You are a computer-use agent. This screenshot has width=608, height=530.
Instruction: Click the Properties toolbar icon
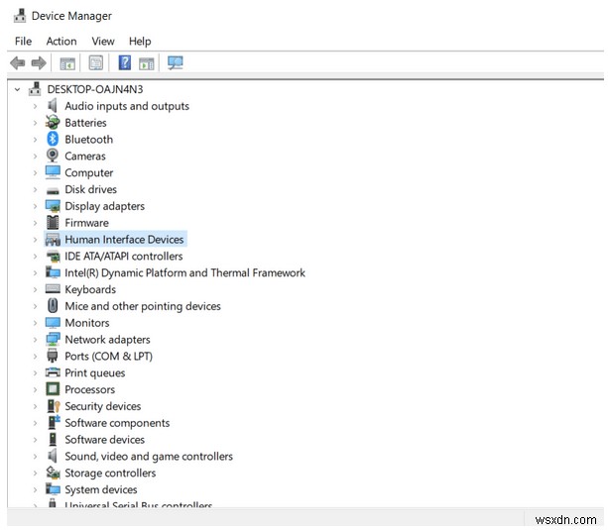point(96,62)
